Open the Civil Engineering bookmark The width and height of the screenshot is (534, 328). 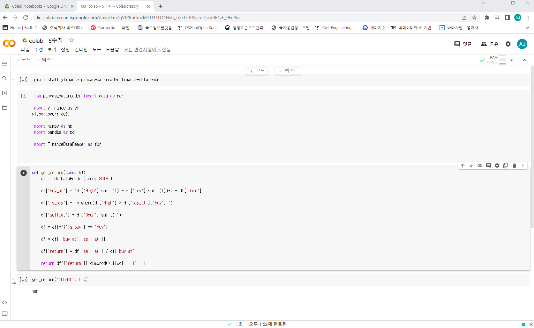point(336,28)
